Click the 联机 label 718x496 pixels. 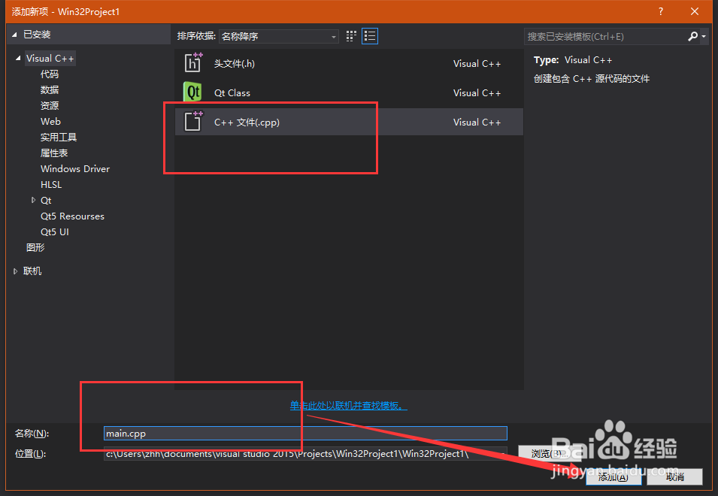(32, 271)
